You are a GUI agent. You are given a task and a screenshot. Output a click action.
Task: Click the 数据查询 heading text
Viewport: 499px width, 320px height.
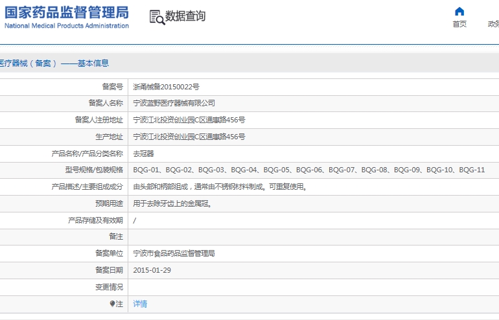tap(185, 16)
